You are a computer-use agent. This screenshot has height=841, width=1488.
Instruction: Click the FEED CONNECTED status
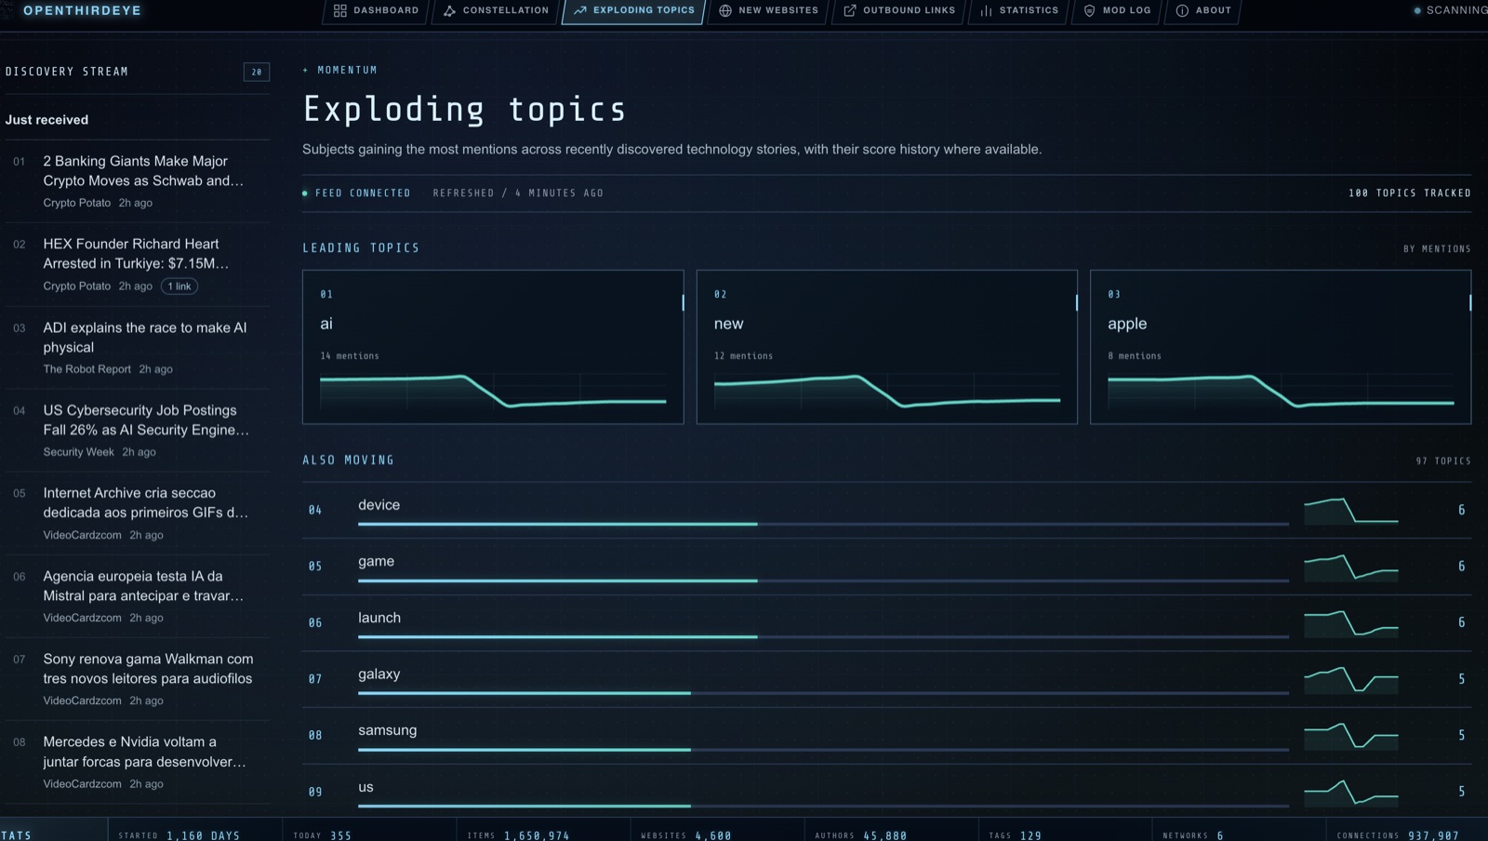(x=356, y=194)
